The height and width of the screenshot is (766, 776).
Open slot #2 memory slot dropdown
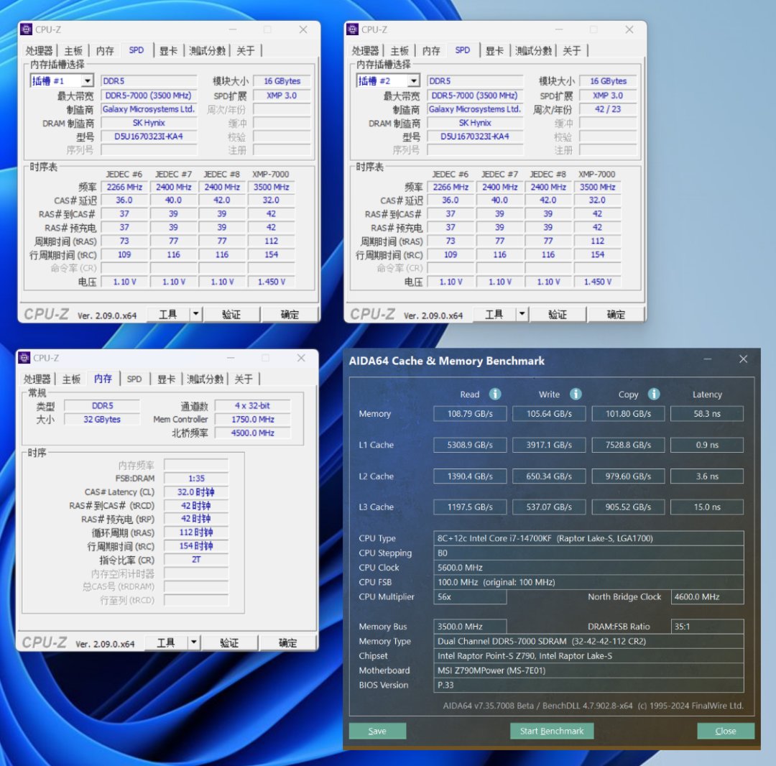coord(414,80)
